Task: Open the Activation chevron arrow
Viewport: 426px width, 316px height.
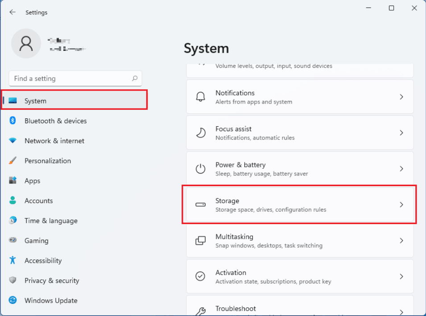Action: click(x=401, y=276)
